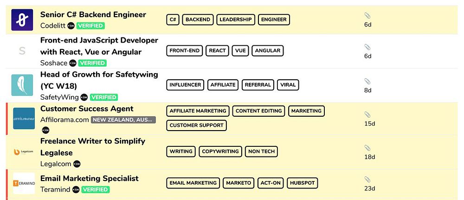Click the VERIFIED badge next to Soshace
This screenshot has width=464, height=200.
coord(92,63)
